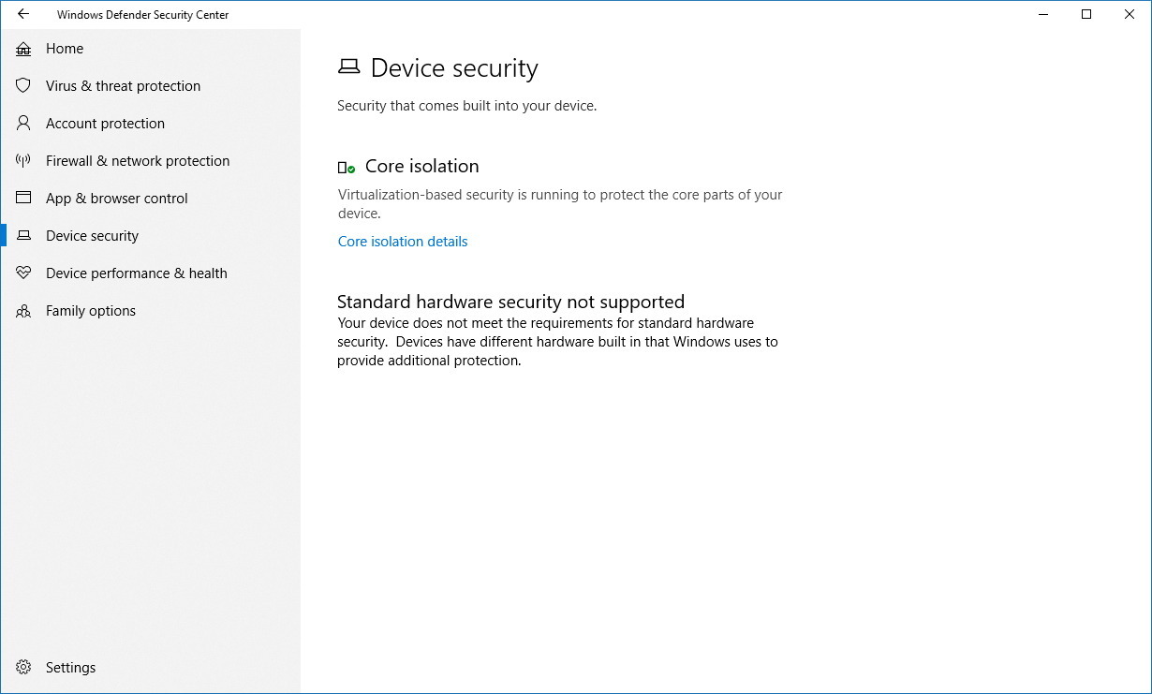The image size is (1152, 694).
Task: Click the laptop icon in page heading
Action: (x=348, y=67)
